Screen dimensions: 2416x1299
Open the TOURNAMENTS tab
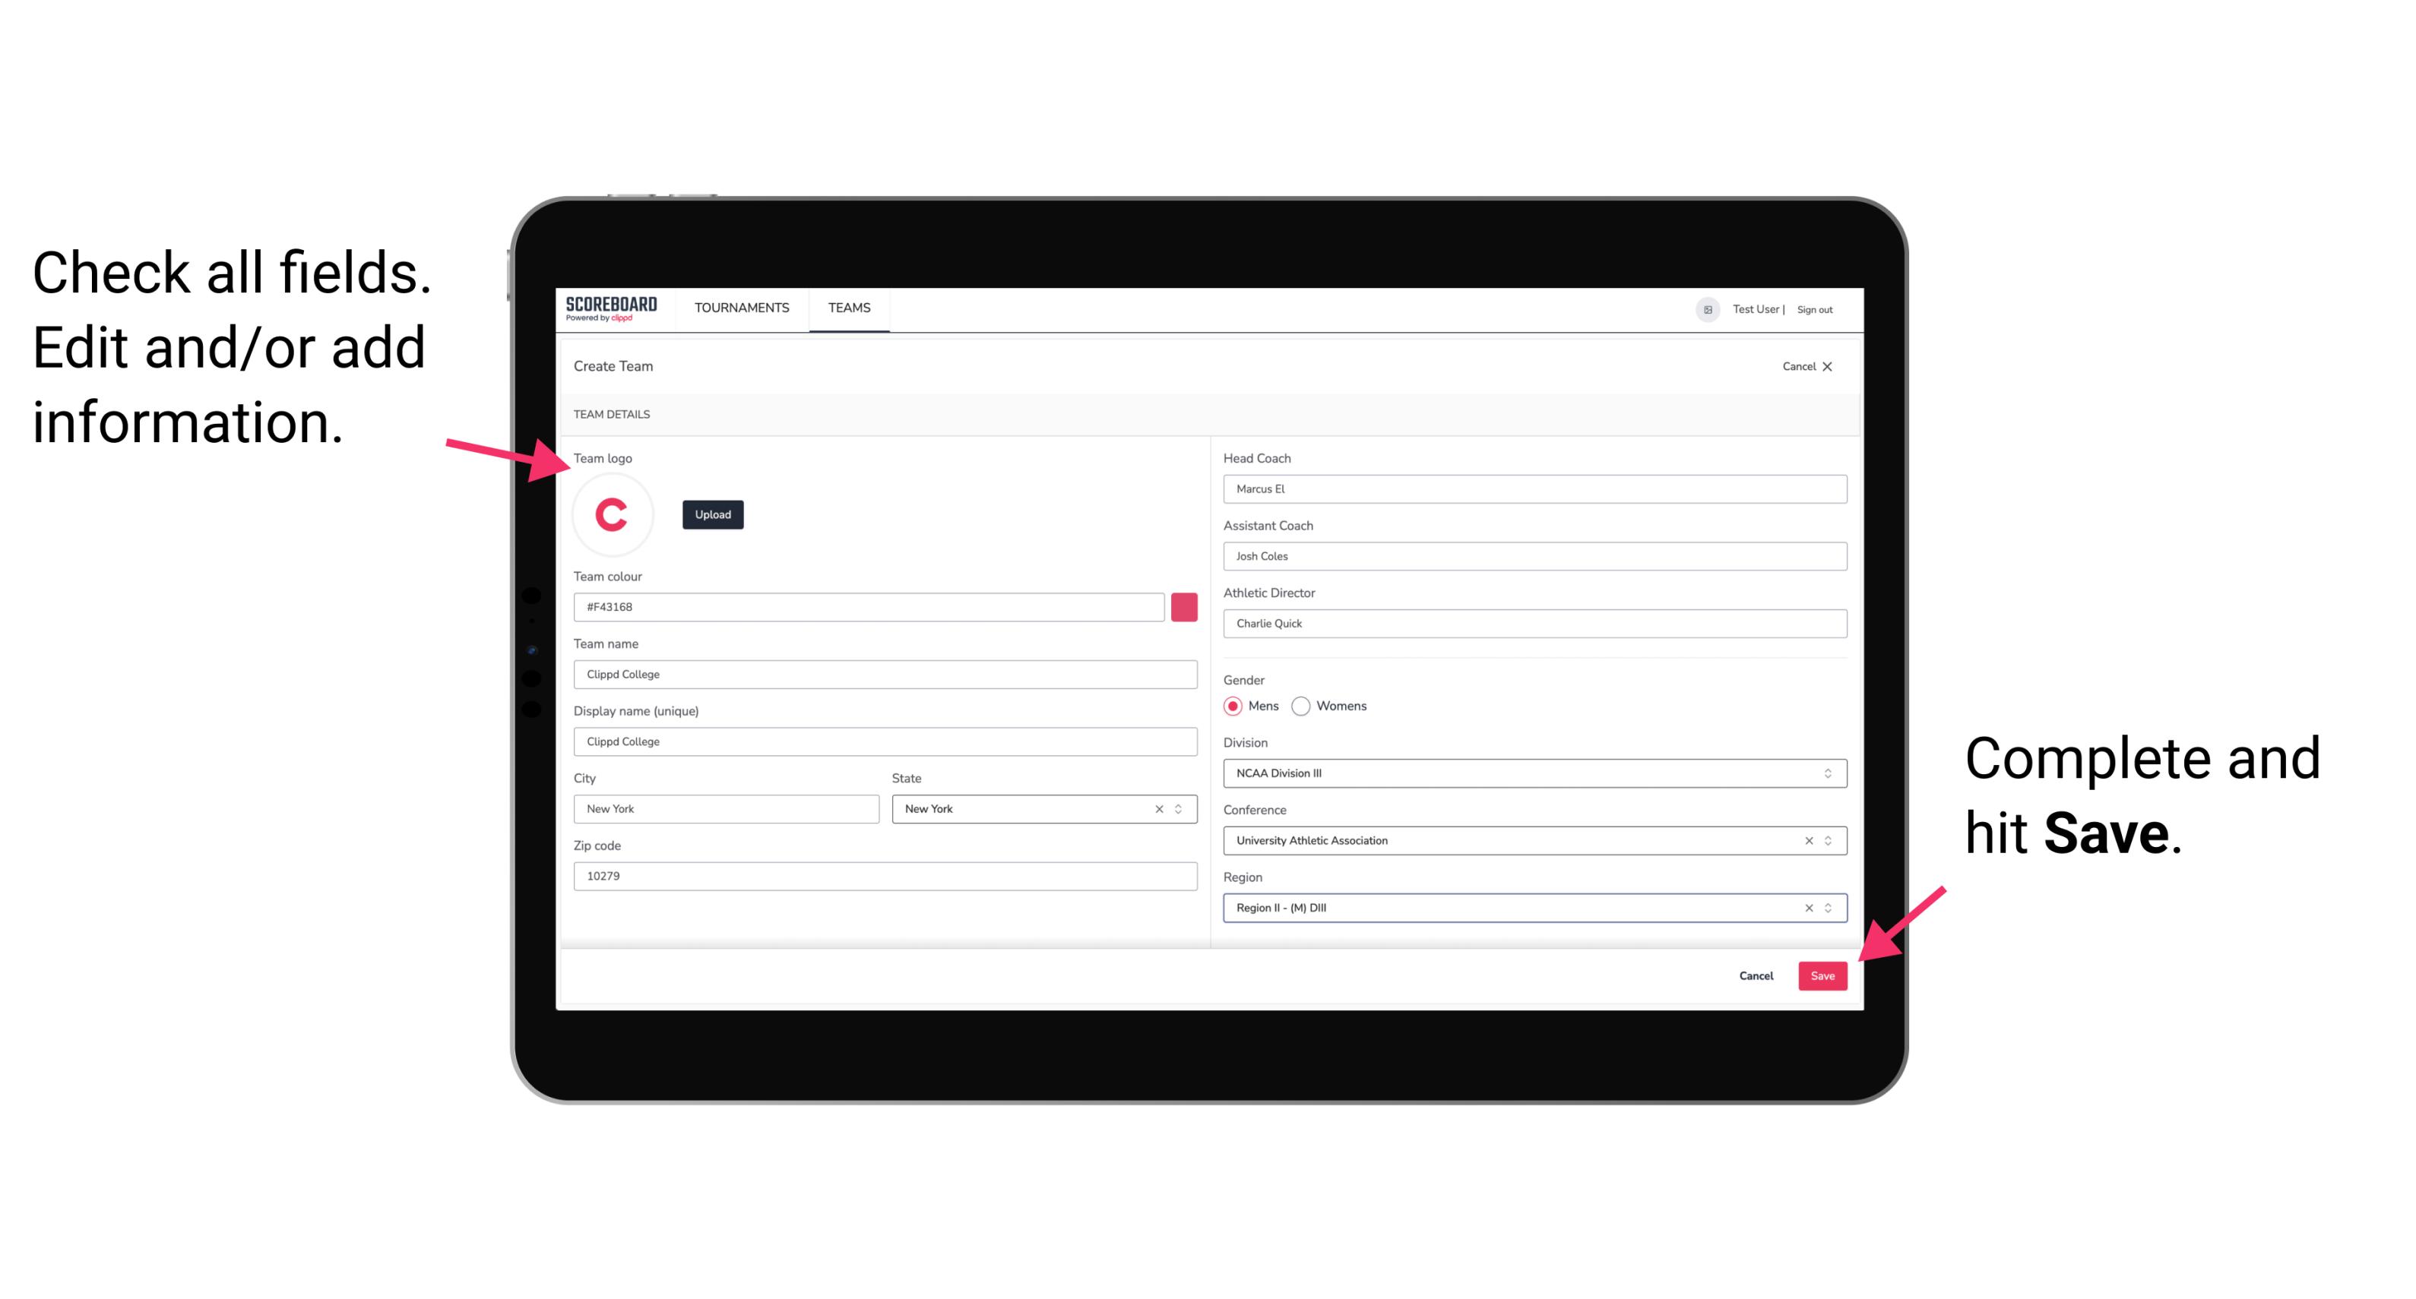click(x=743, y=307)
